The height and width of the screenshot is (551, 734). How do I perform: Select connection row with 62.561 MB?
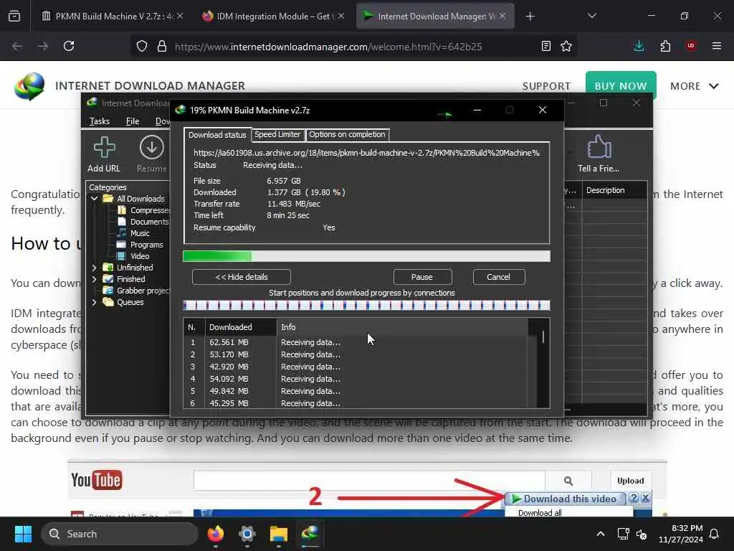(x=356, y=342)
